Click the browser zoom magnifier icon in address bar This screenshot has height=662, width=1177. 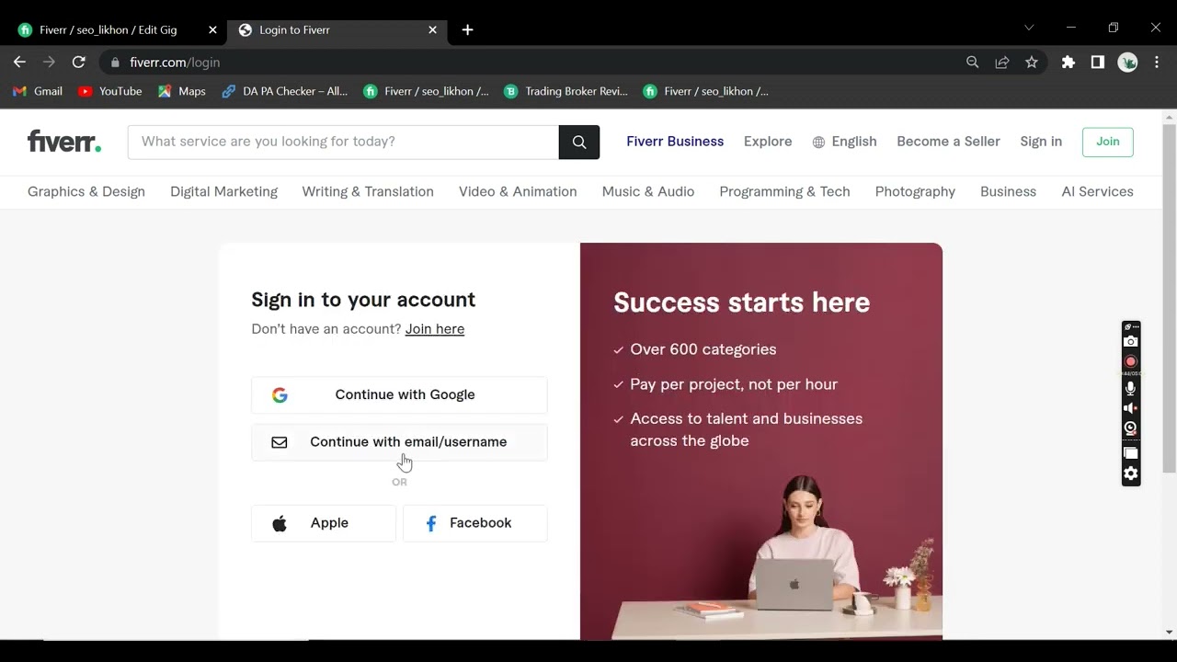click(973, 62)
